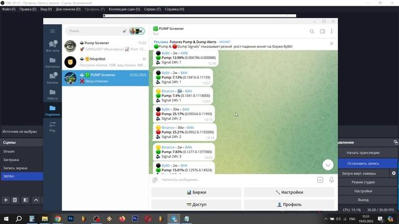Open the OBS 'Вид' menu
The image size is (399, 224).
[46, 9]
